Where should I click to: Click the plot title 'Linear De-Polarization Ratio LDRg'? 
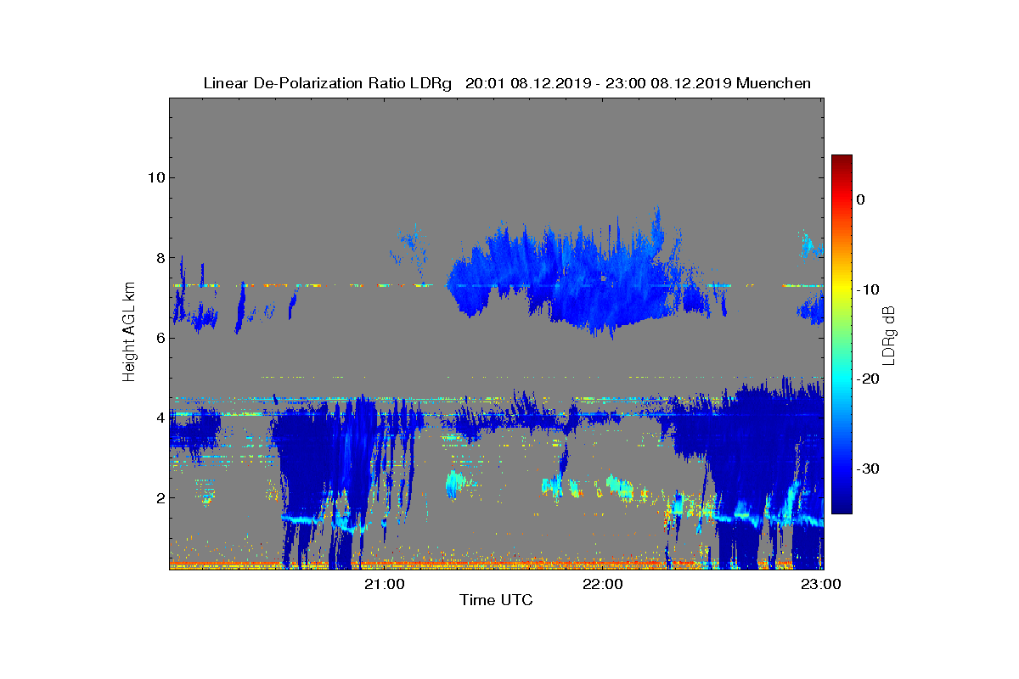(328, 83)
